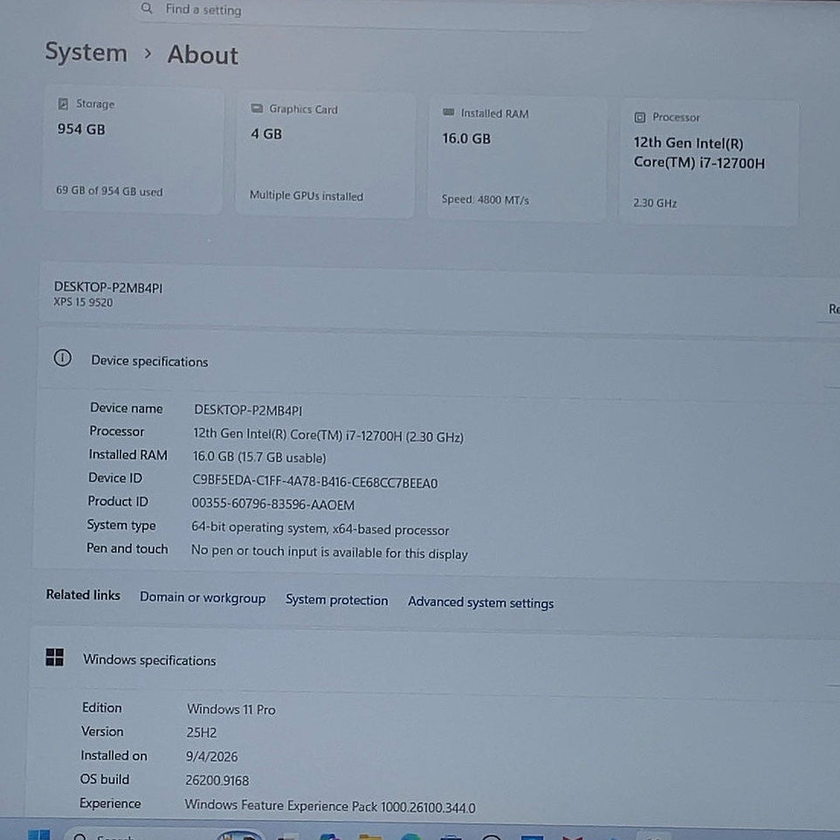Click the Windows logo icon beside Windows specifications
Image resolution: width=840 pixels, height=840 pixels.
55,657
